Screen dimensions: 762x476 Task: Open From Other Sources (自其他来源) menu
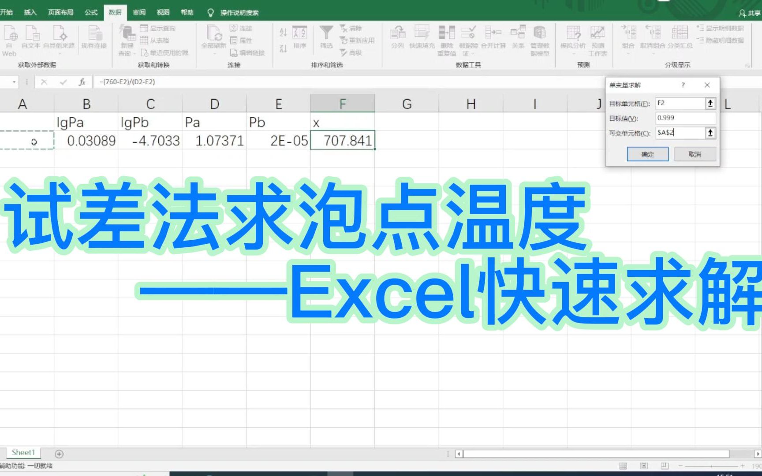(x=59, y=40)
